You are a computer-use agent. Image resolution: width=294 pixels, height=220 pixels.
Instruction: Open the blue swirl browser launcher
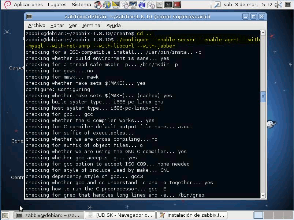point(142,5)
